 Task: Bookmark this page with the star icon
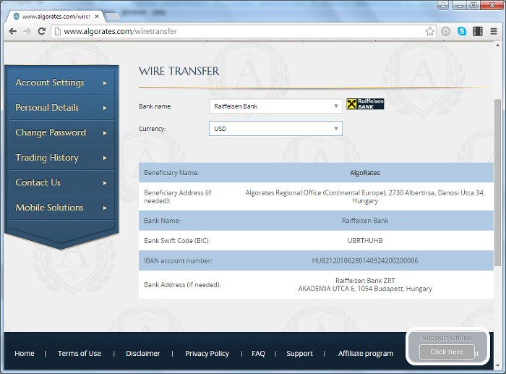click(x=430, y=31)
